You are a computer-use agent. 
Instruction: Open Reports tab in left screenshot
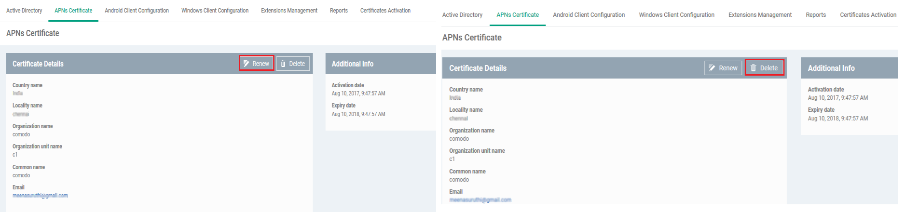point(339,11)
